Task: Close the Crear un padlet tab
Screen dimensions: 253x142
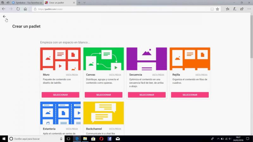Action: [x=74, y=3]
